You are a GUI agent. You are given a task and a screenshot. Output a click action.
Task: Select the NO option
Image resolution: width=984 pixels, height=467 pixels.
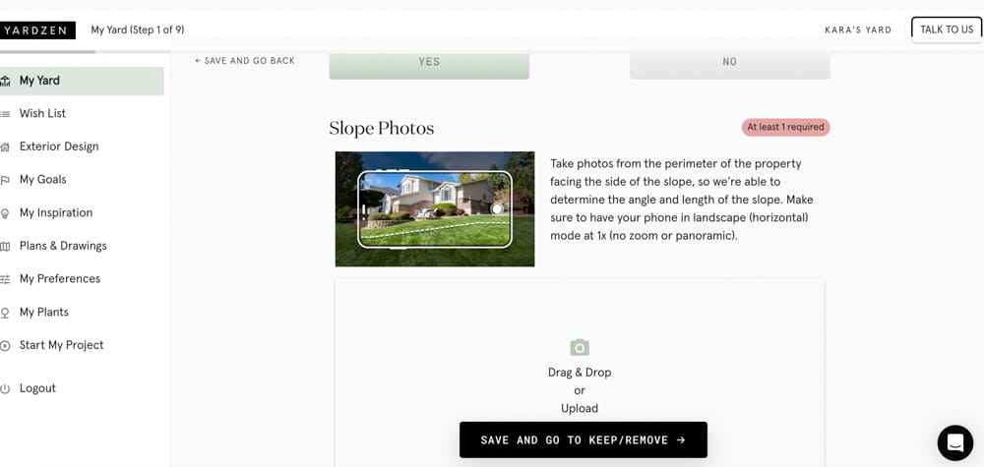click(729, 62)
